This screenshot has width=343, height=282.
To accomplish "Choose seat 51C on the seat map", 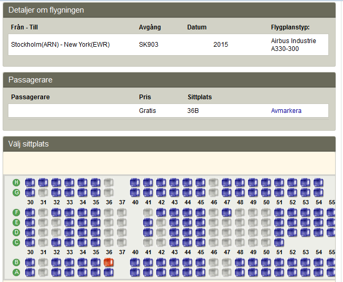I will [279, 242].
